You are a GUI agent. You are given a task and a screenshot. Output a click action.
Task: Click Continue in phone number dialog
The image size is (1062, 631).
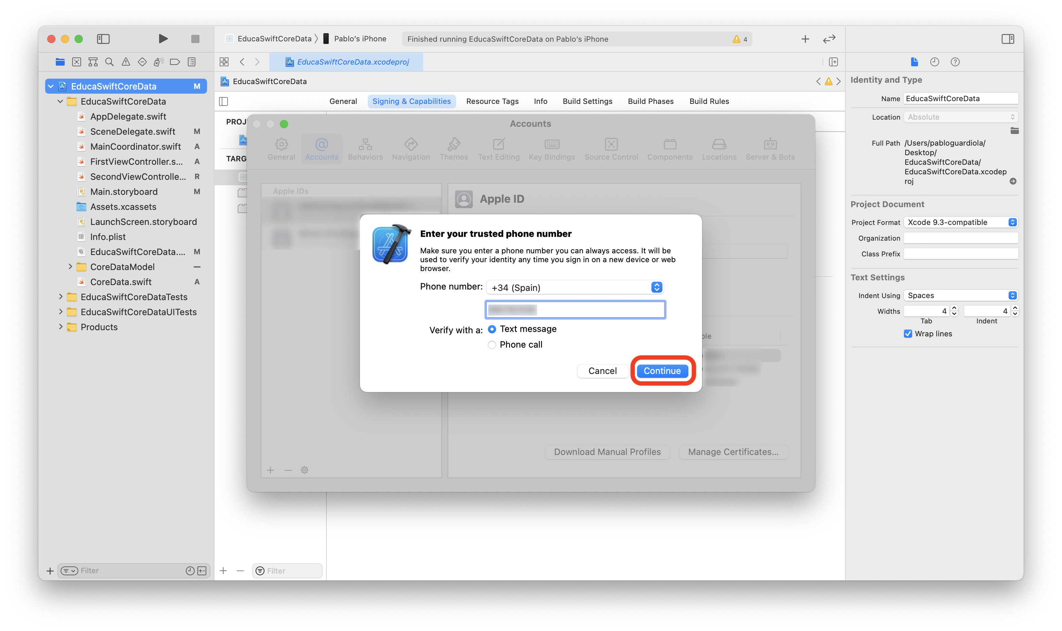pos(662,371)
